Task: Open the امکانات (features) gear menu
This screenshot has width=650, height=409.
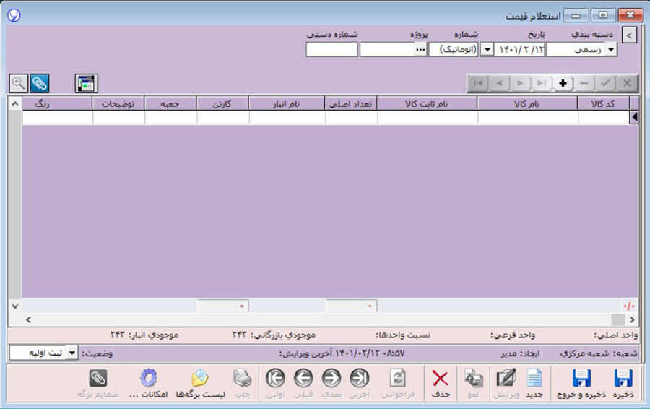Action: tap(148, 384)
